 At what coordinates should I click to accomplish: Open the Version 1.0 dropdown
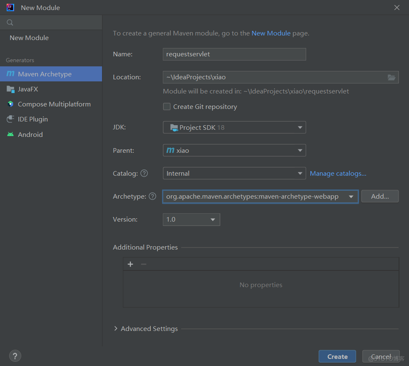coord(191,219)
